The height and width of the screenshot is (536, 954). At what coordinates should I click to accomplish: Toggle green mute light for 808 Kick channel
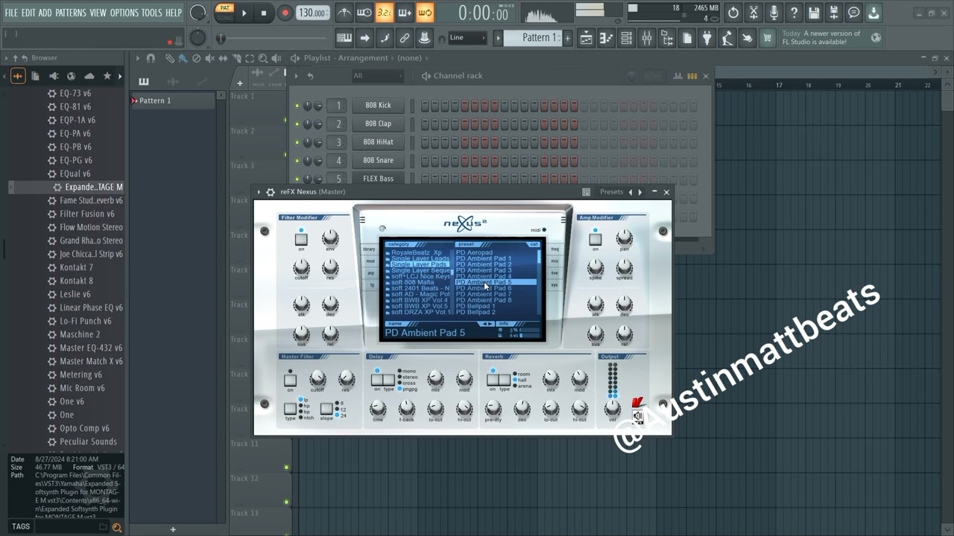(x=297, y=106)
